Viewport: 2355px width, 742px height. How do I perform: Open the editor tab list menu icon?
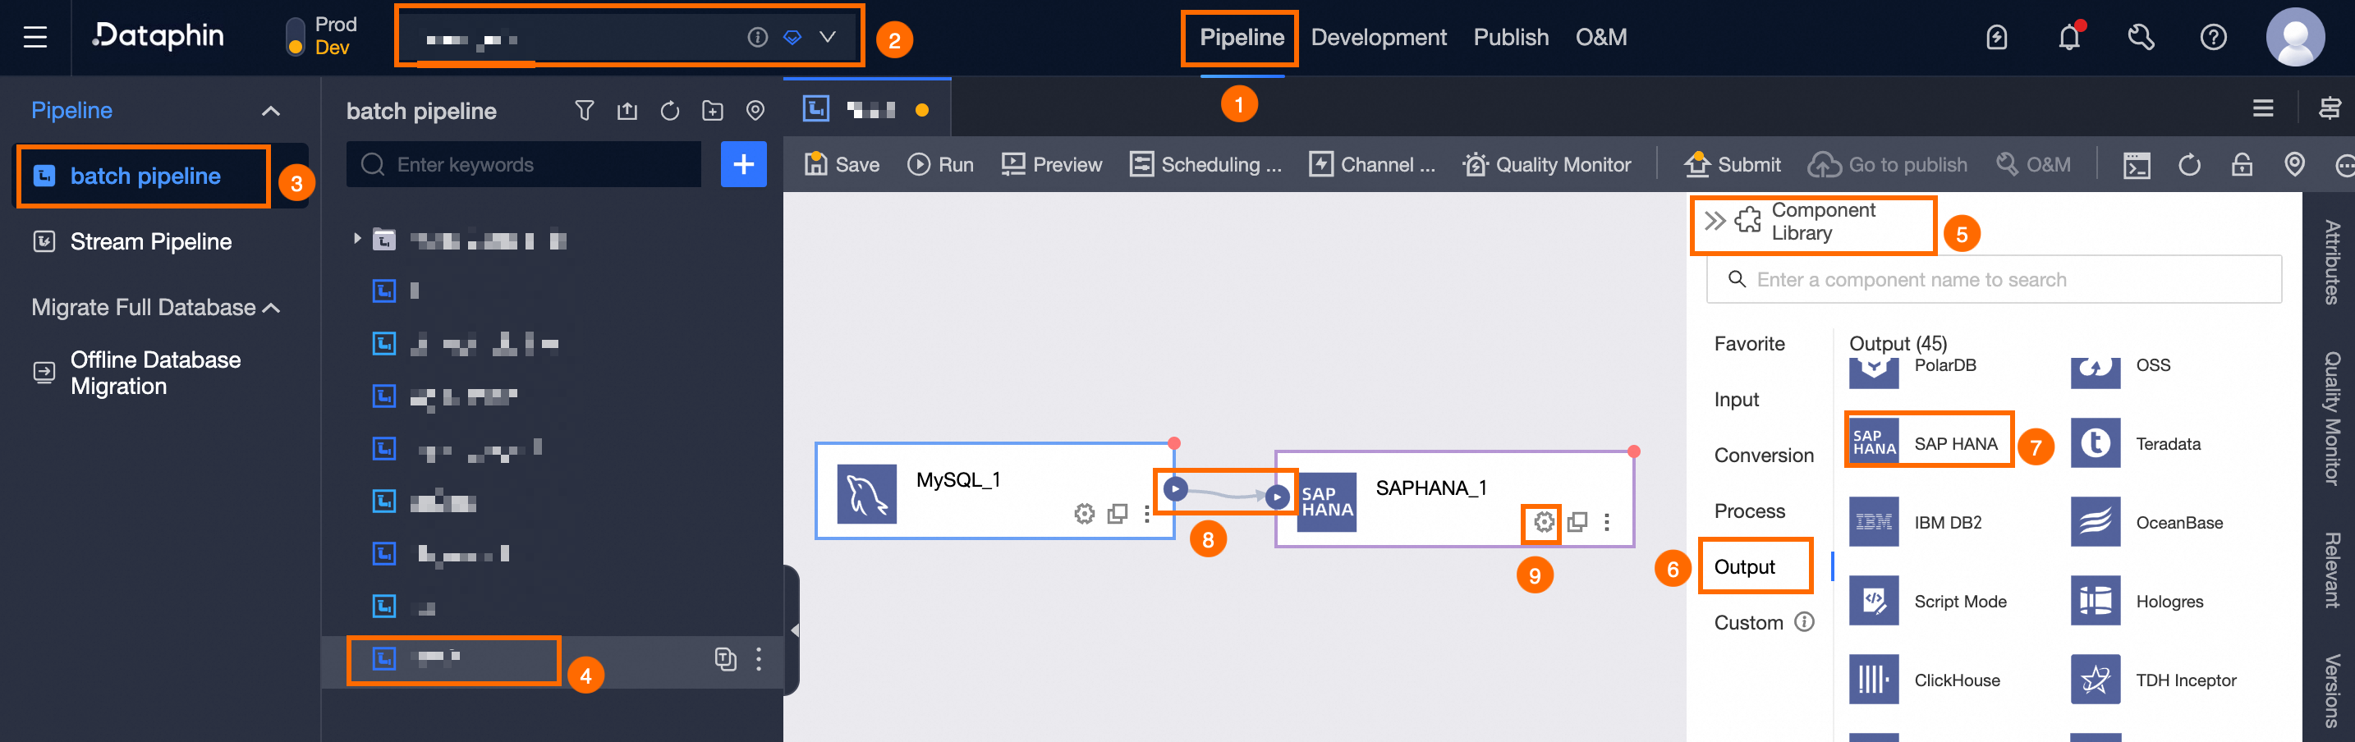pos(2264,108)
